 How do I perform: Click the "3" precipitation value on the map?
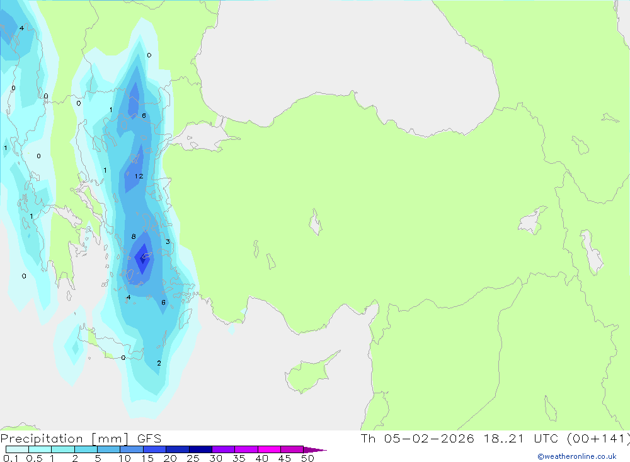click(x=168, y=241)
